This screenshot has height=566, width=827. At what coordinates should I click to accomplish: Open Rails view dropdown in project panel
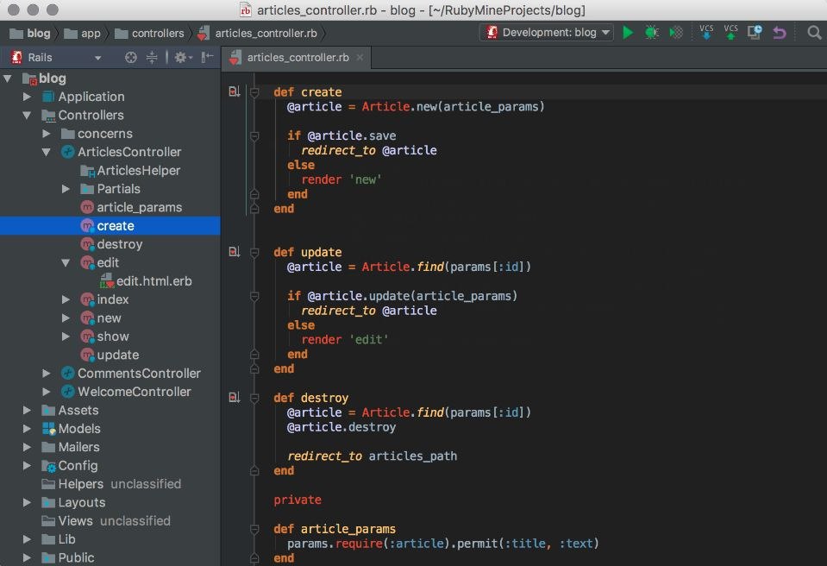tap(97, 58)
